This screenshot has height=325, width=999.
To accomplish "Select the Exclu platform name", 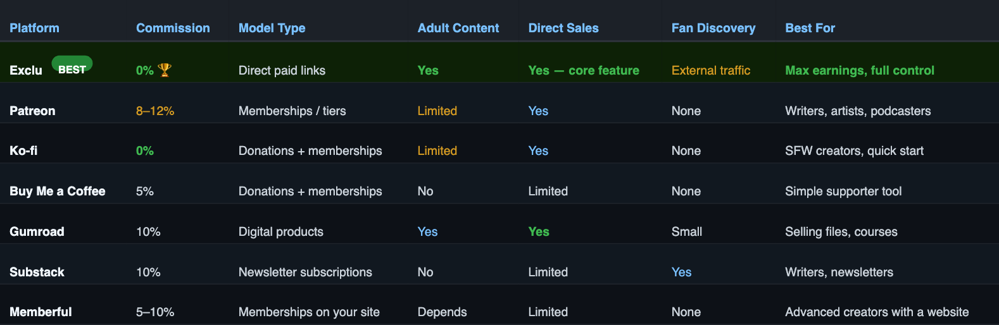I will pyautogui.click(x=26, y=70).
